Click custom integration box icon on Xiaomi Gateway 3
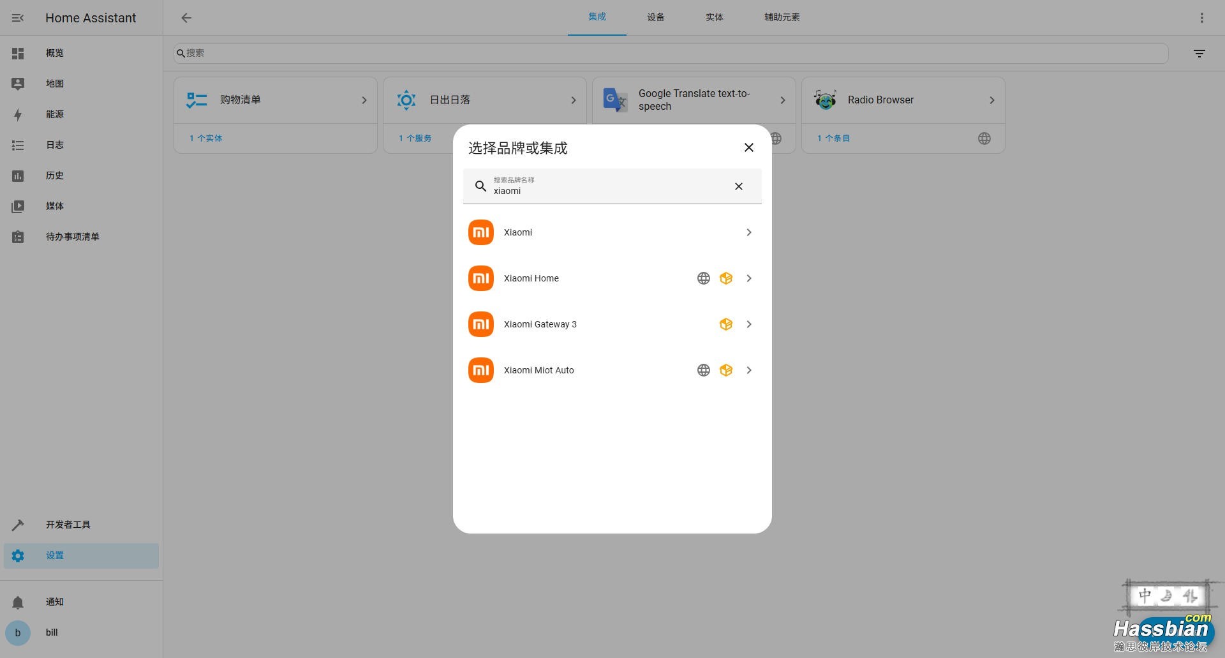 click(x=726, y=324)
